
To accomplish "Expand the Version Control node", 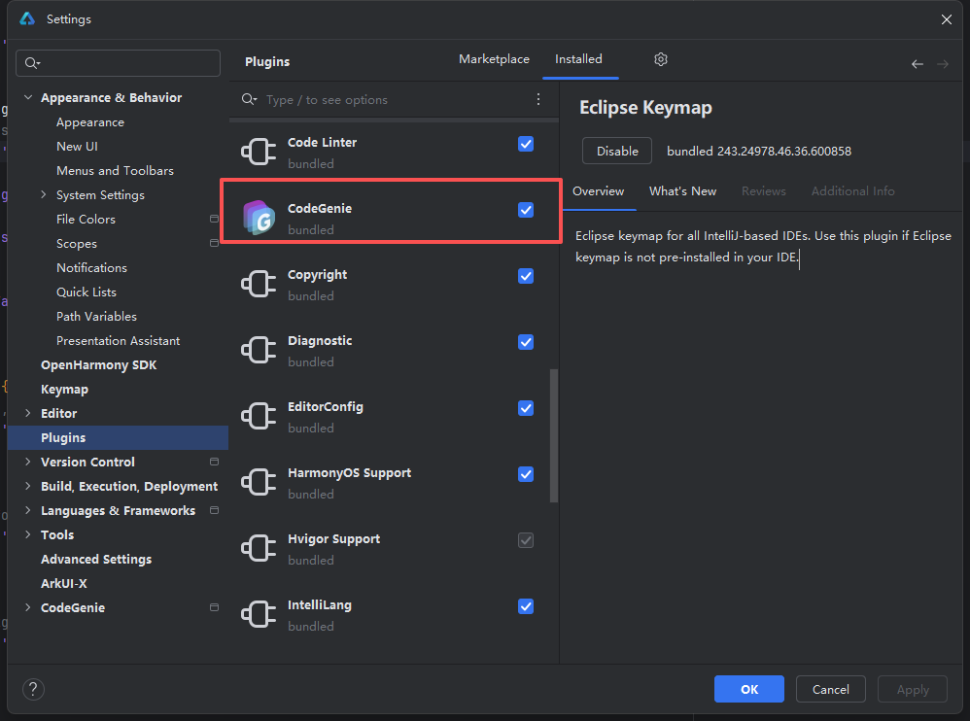I will coord(28,462).
